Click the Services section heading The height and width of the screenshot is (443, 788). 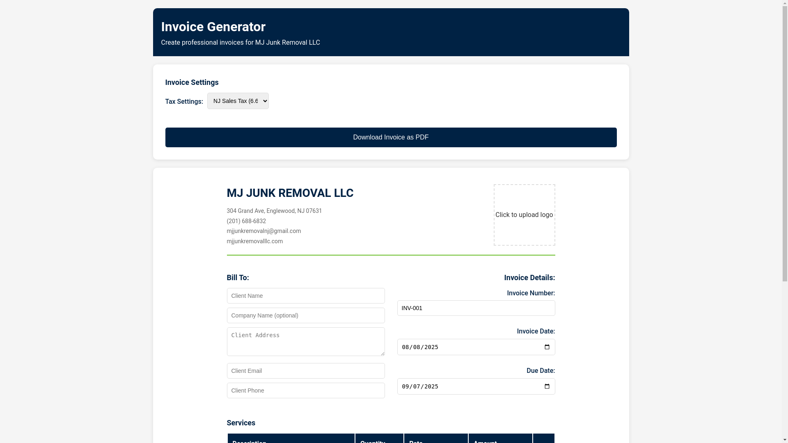coord(241,423)
